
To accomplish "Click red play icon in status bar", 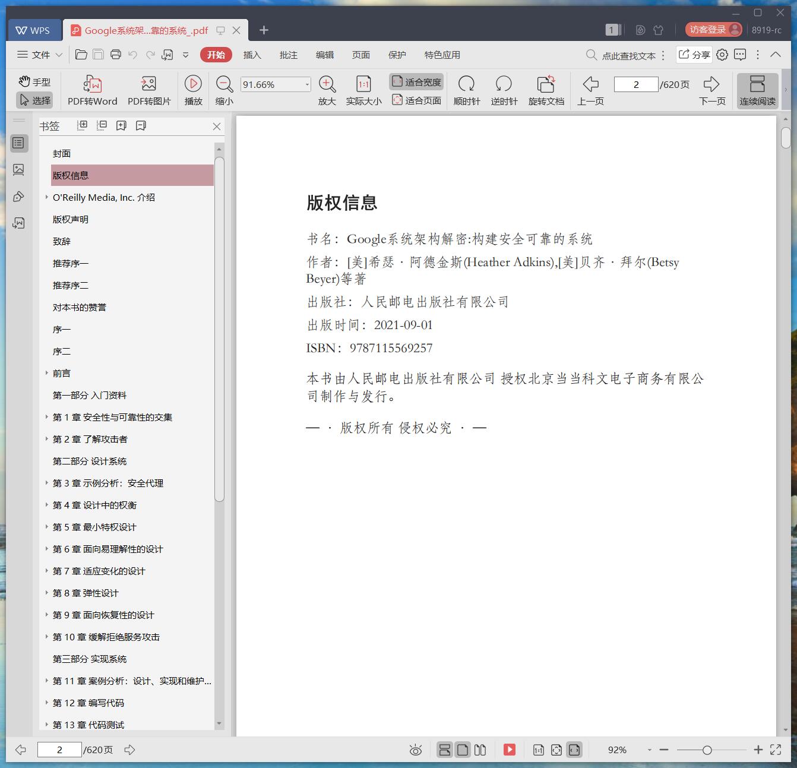I will pos(510,750).
